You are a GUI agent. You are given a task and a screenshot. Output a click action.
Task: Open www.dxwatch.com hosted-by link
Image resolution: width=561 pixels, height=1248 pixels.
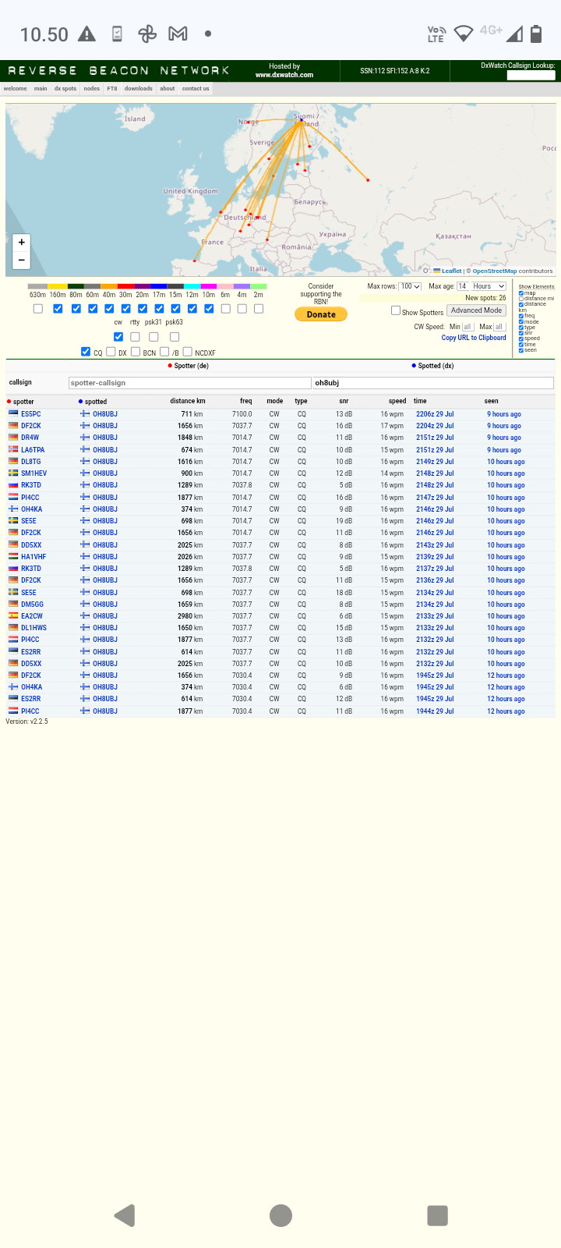284,75
